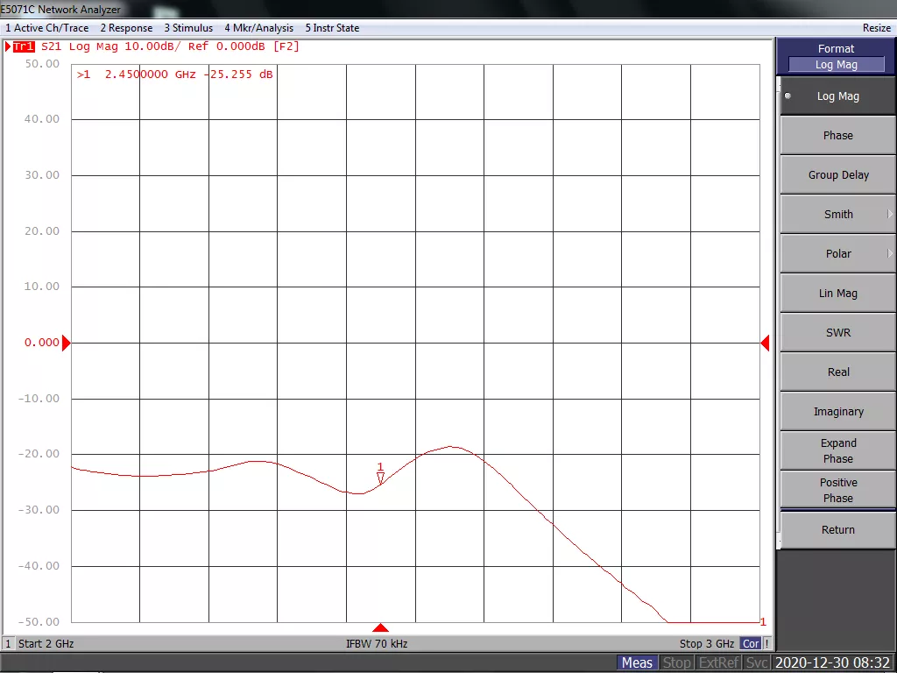Image resolution: width=897 pixels, height=673 pixels.
Task: Click the Svc status bar indicator
Action: 757,662
